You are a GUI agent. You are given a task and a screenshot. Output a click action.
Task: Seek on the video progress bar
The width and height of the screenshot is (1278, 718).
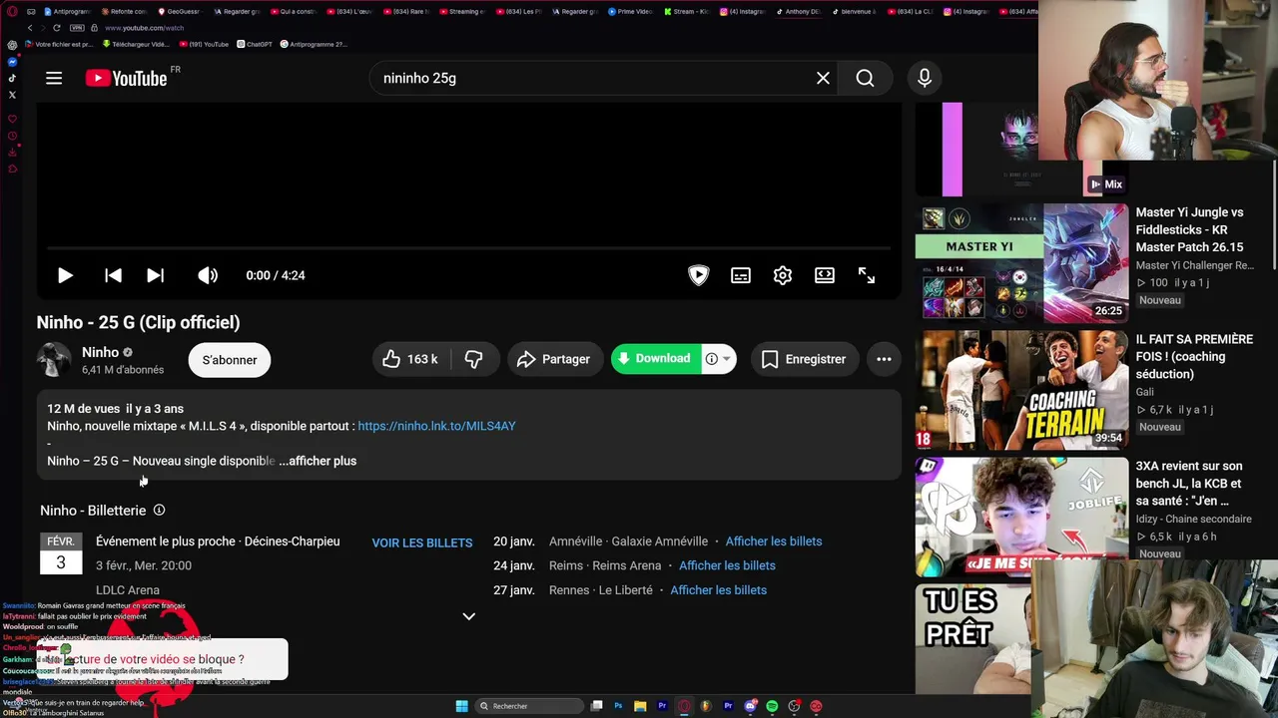[x=469, y=248]
